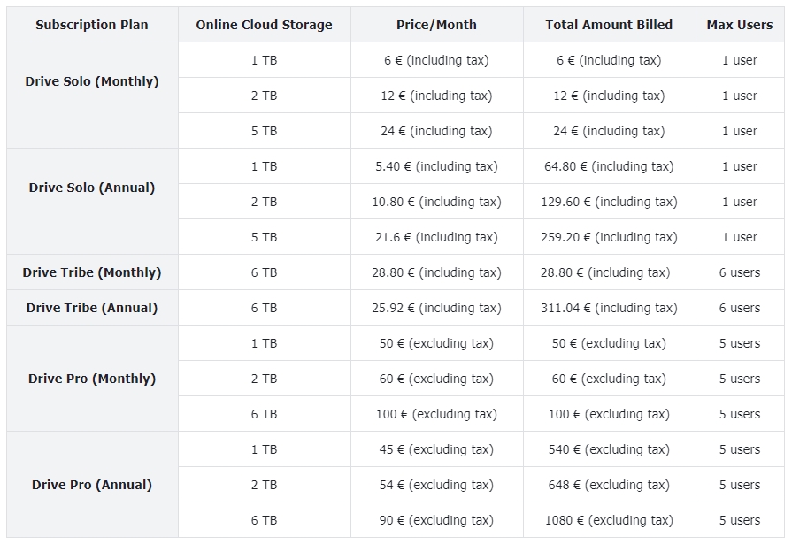
Task: Click the 1 TB storage cell under Drive Solo Monthly
Action: pyautogui.click(x=263, y=60)
